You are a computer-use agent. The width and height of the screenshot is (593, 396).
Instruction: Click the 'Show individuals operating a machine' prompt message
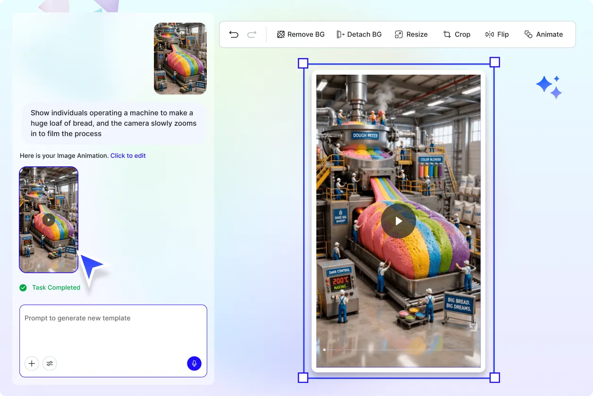pos(114,123)
